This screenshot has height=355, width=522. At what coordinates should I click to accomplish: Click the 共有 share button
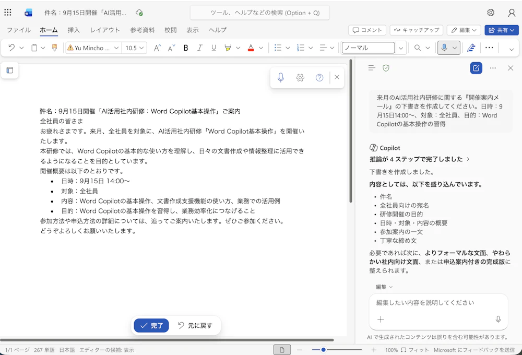tap(501, 30)
